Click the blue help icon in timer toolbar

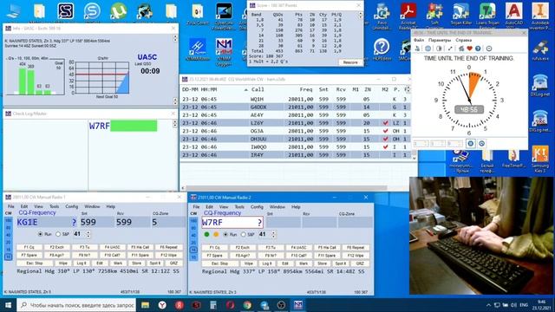tap(478, 49)
